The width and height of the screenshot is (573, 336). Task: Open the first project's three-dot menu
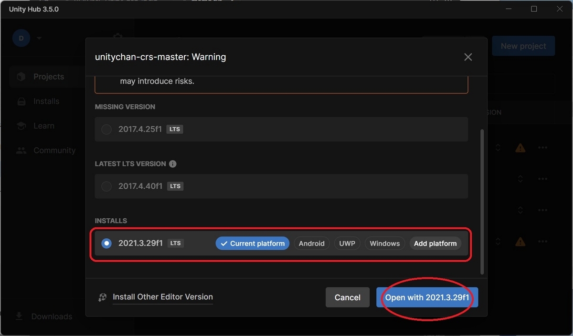point(542,148)
